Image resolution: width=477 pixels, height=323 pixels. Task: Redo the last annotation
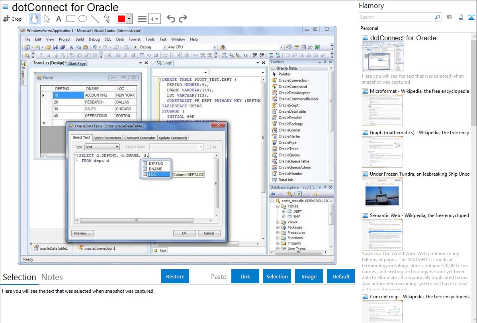pos(183,19)
